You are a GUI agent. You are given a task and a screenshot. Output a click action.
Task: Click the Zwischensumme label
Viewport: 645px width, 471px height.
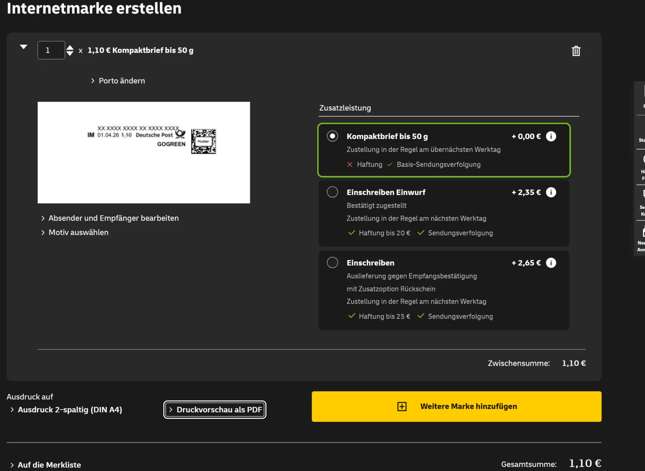(519, 363)
